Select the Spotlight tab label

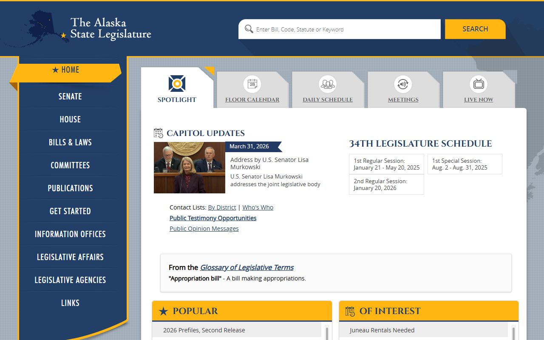(x=177, y=100)
